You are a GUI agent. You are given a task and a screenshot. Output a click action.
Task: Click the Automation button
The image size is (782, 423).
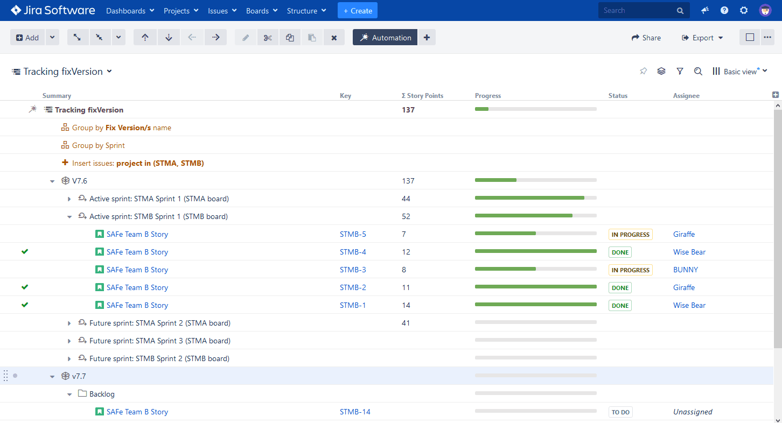(385, 38)
